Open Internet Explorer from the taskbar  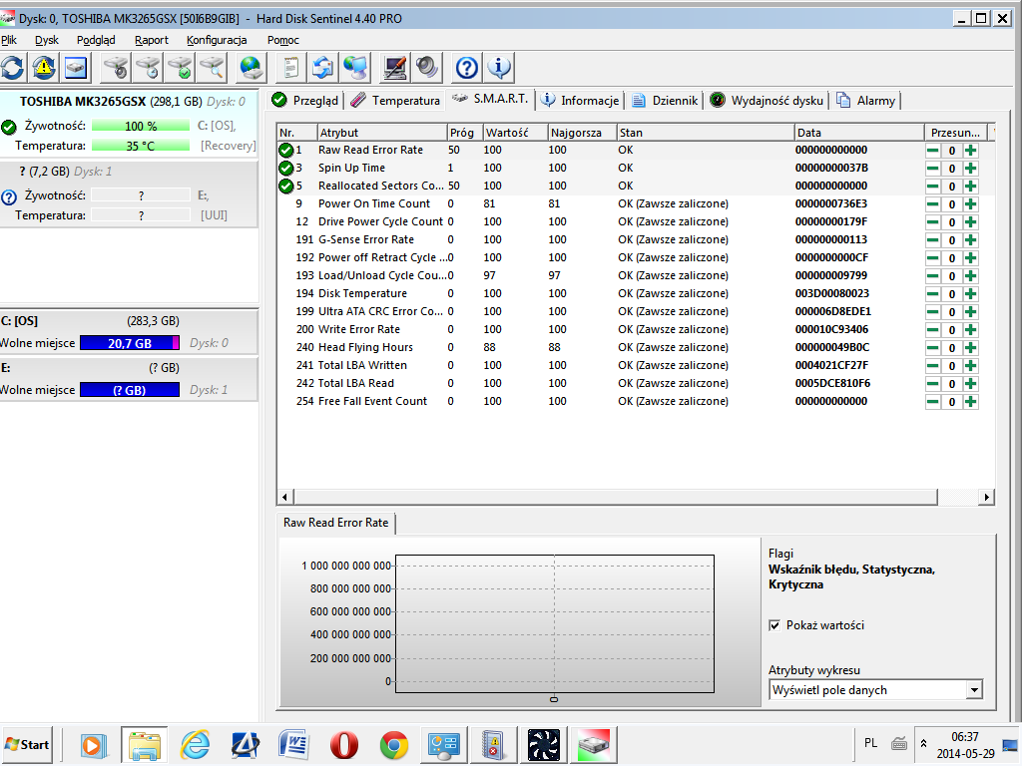(195, 744)
